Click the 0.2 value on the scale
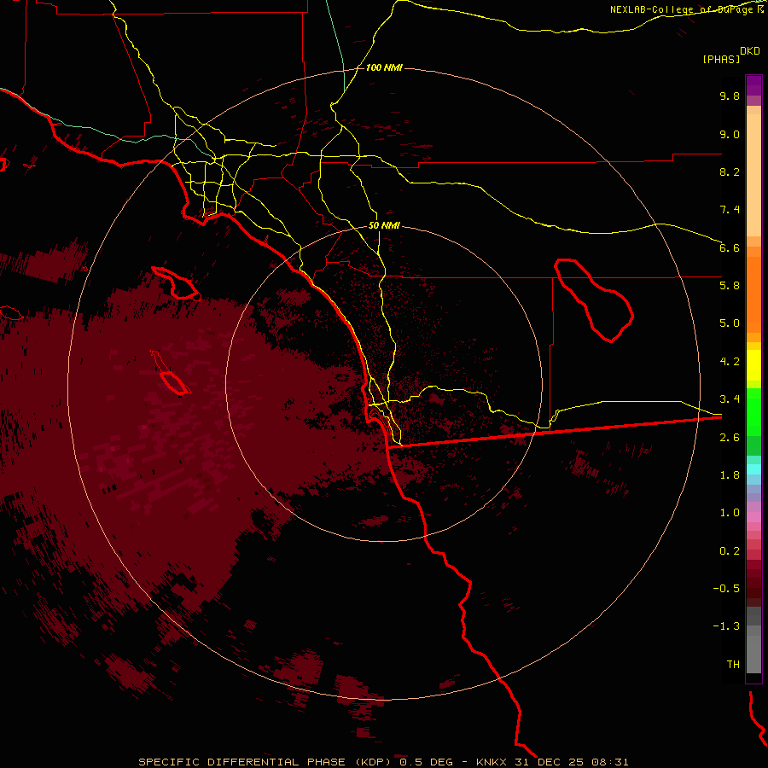 pyautogui.click(x=730, y=551)
